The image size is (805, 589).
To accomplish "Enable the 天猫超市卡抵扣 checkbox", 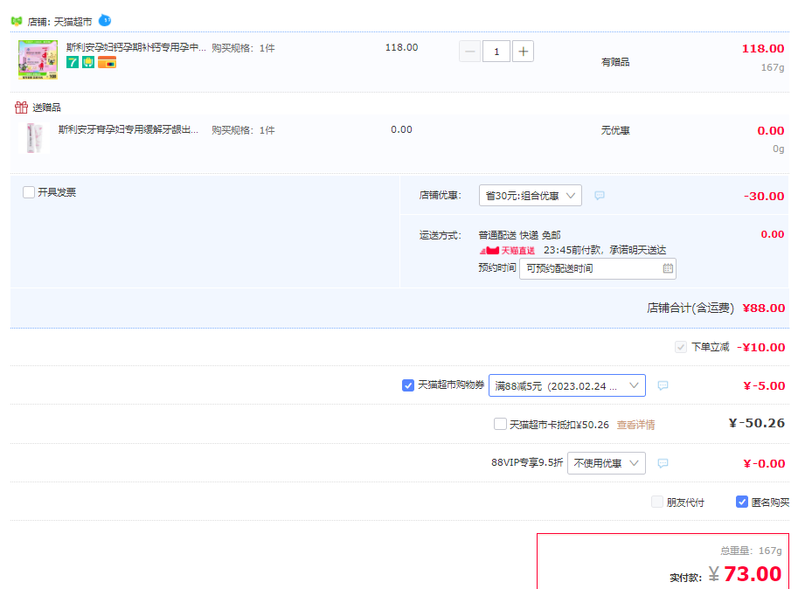I will pos(500,424).
